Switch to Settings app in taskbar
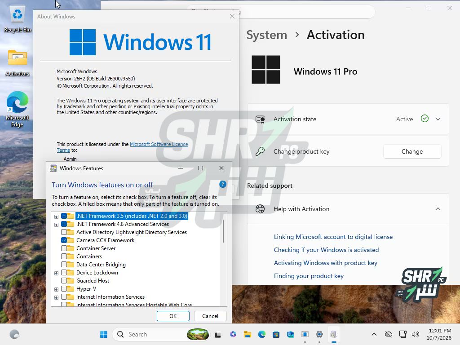This screenshot has height=345, width=460. [319, 334]
